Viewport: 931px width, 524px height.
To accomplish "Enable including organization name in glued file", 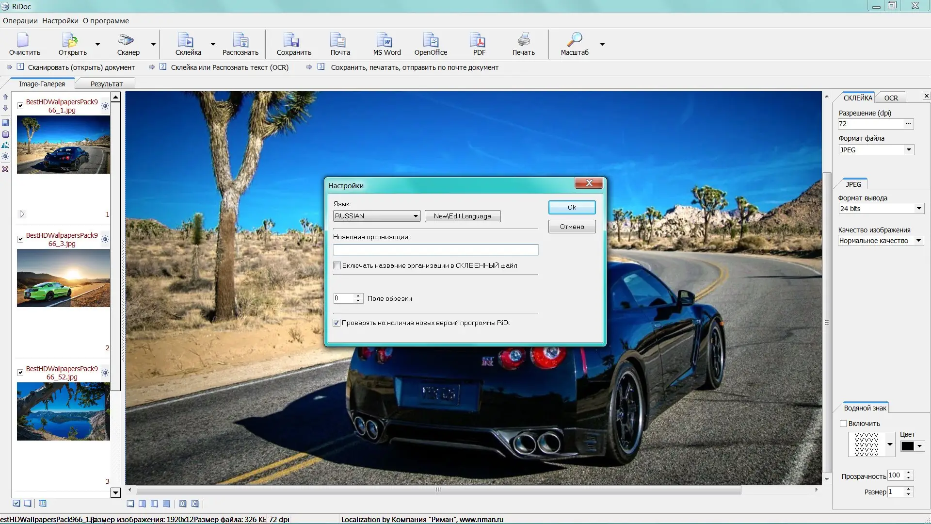I will 337,265.
